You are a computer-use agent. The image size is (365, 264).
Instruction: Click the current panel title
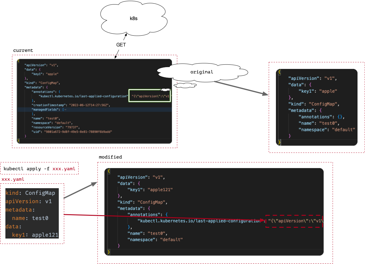[23, 50]
